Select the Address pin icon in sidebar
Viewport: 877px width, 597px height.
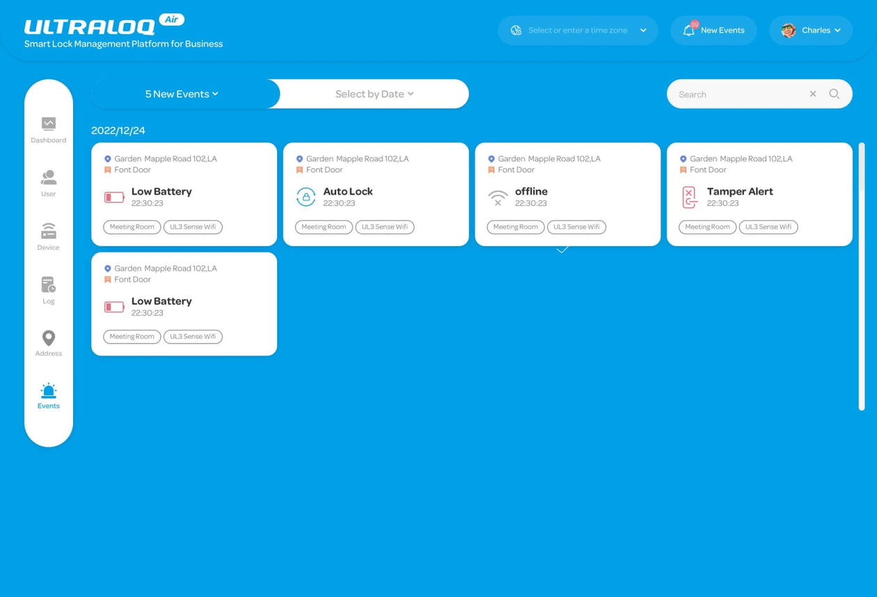pos(48,338)
